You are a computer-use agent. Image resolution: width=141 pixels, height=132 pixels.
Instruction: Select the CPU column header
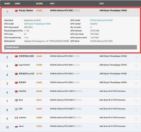[102, 4]
